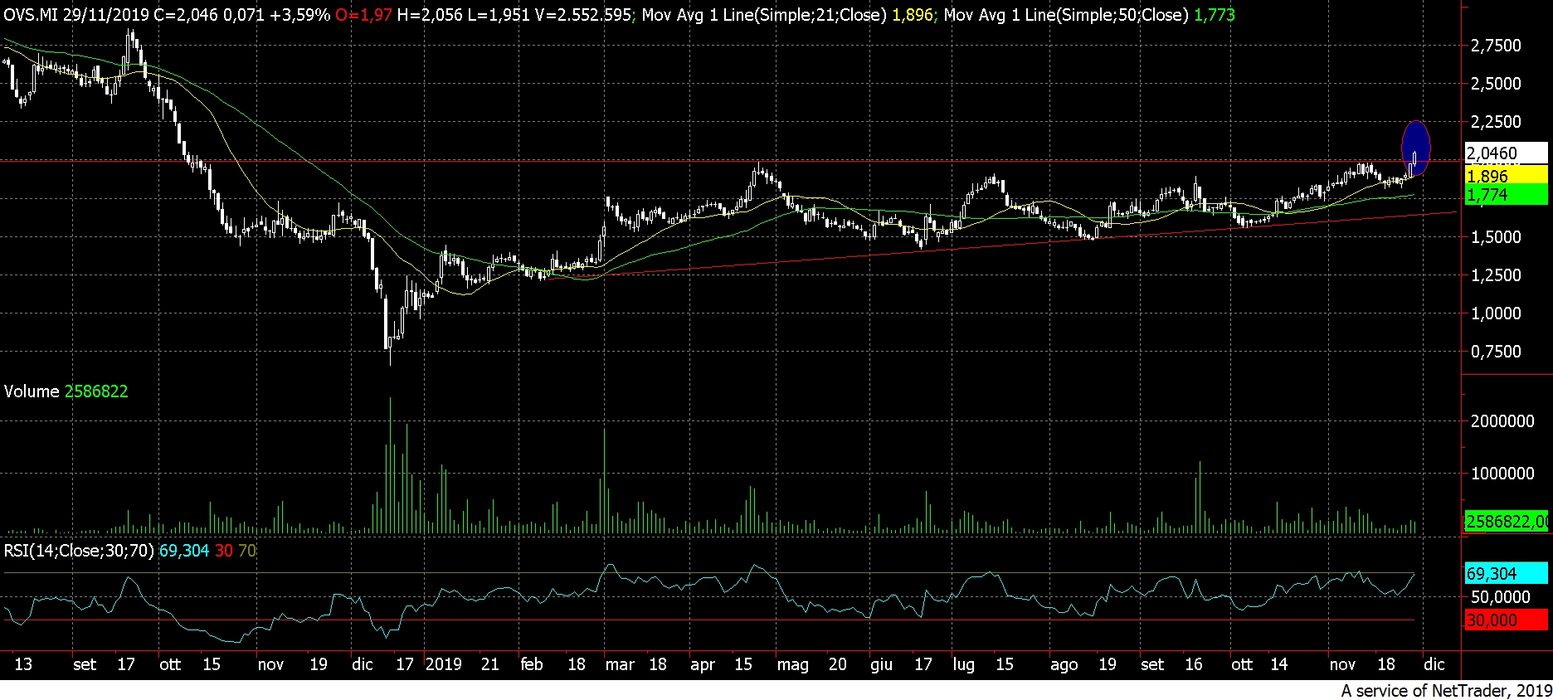Screen dimensions: 1553x700
Task: Click the yellow 1,896 axis price tag
Action: (1506, 176)
